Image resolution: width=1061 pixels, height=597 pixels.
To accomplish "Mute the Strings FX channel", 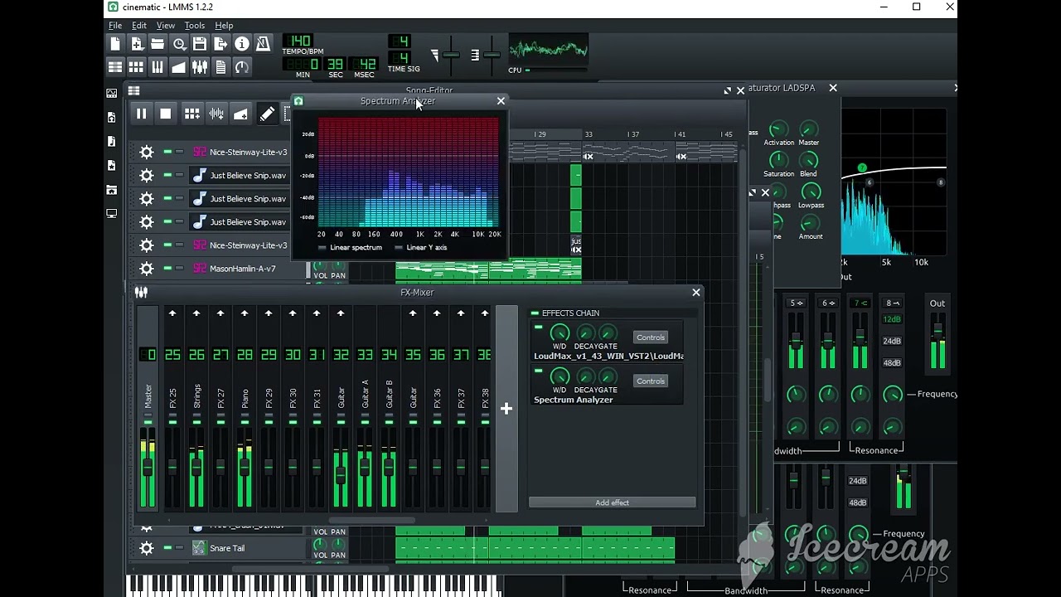I will (x=196, y=423).
